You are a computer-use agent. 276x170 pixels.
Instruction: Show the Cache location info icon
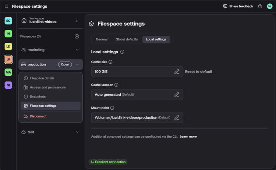(116, 85)
